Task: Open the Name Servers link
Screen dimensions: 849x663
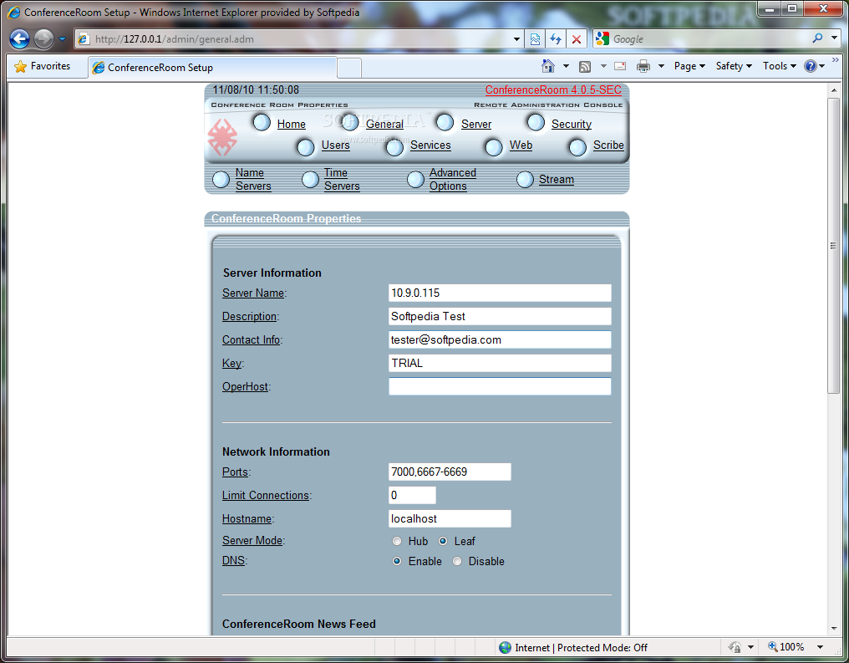Action: (253, 179)
